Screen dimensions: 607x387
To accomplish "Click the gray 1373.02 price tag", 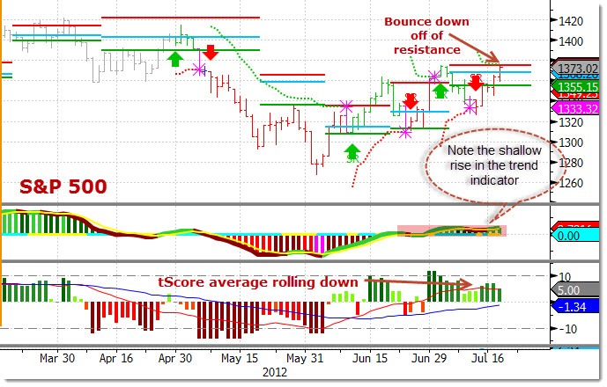I will coord(575,69).
